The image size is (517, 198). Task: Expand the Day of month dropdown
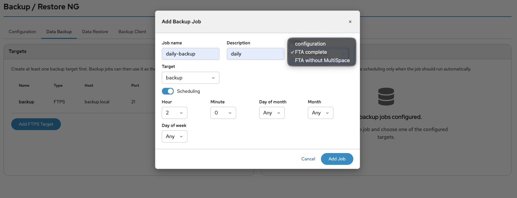pos(272,113)
